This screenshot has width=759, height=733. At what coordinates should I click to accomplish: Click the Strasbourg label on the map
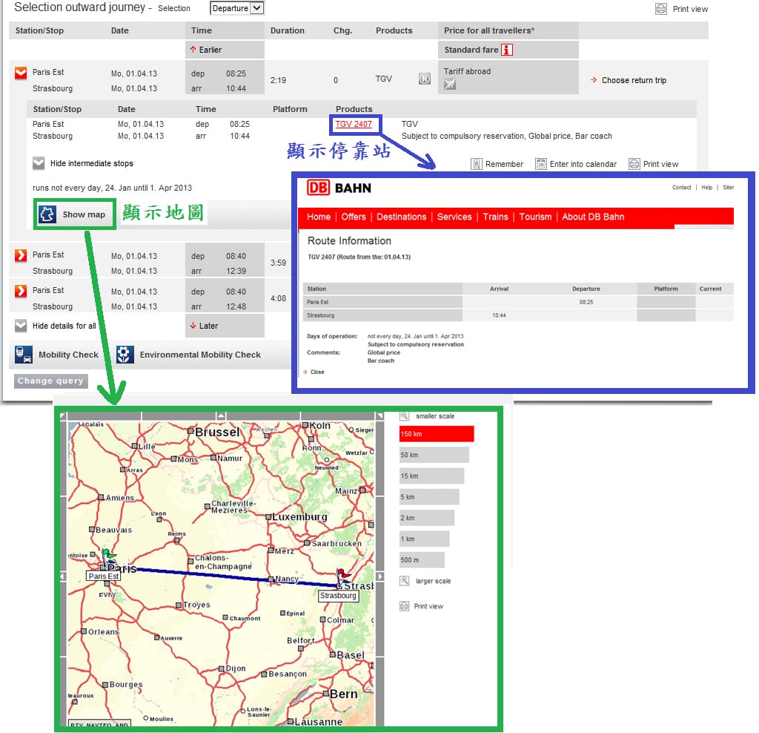pos(338,596)
